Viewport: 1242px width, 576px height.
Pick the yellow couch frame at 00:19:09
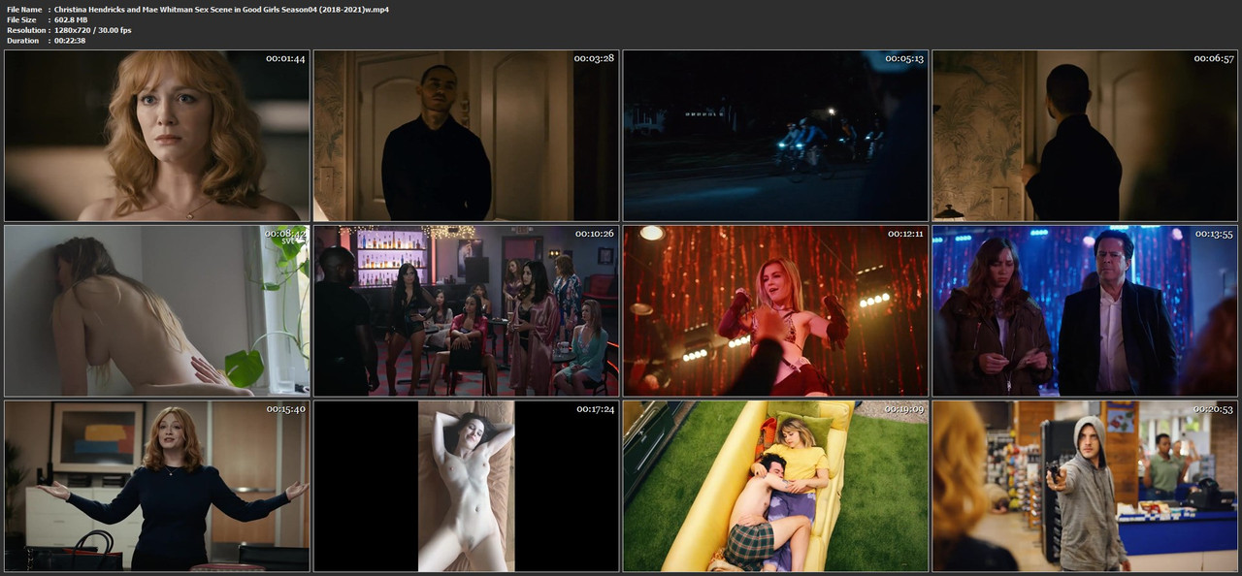pos(776,487)
